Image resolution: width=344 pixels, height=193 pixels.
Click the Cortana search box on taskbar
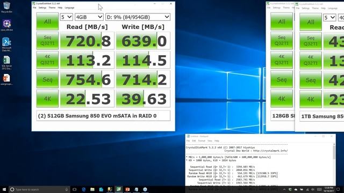39,189
